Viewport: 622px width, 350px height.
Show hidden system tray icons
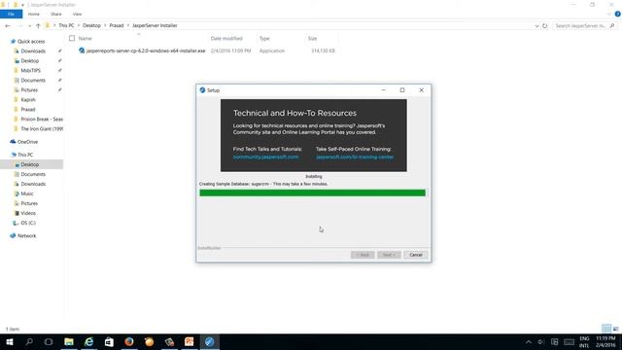(529, 341)
